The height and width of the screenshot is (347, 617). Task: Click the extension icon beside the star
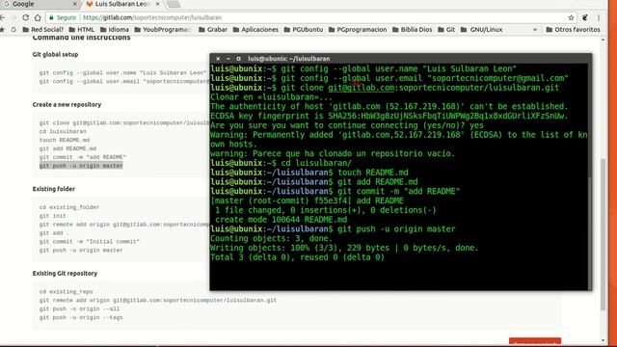(x=585, y=17)
